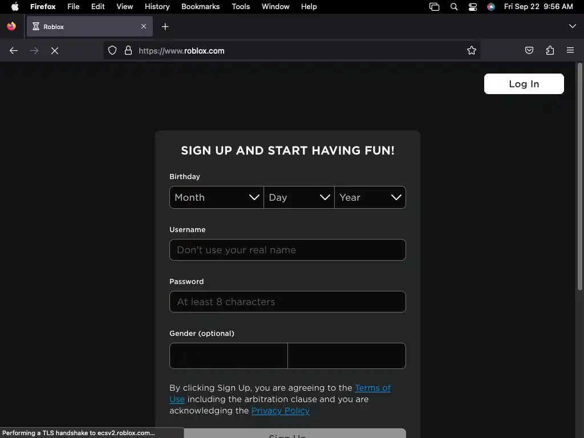Go back one page
Image resolution: width=584 pixels, height=438 pixels.
tap(14, 51)
